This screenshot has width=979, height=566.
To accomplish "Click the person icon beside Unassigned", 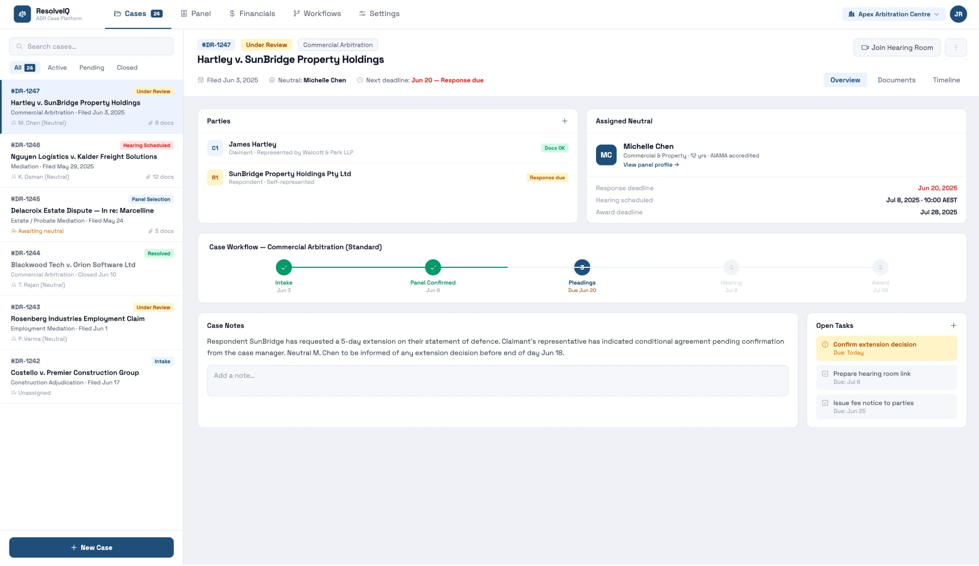I will [x=14, y=393].
